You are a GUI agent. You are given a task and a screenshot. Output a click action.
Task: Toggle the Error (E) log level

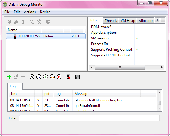tap(59, 77)
